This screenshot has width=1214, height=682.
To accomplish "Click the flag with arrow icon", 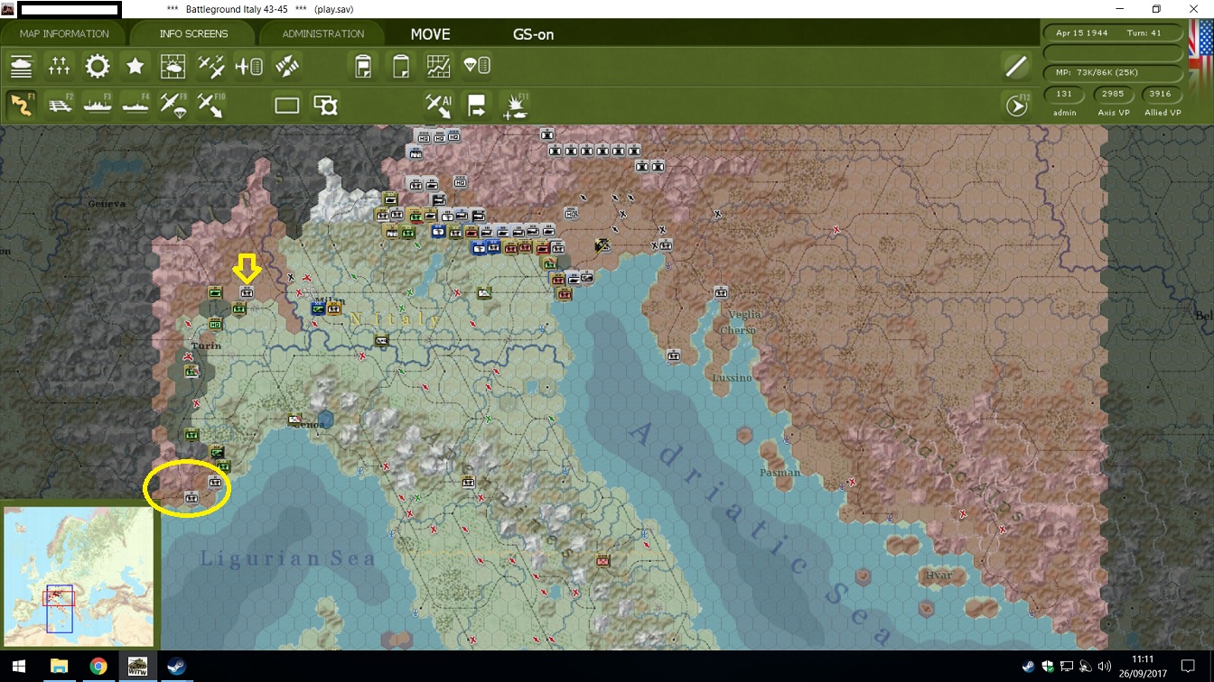I will coord(476,106).
